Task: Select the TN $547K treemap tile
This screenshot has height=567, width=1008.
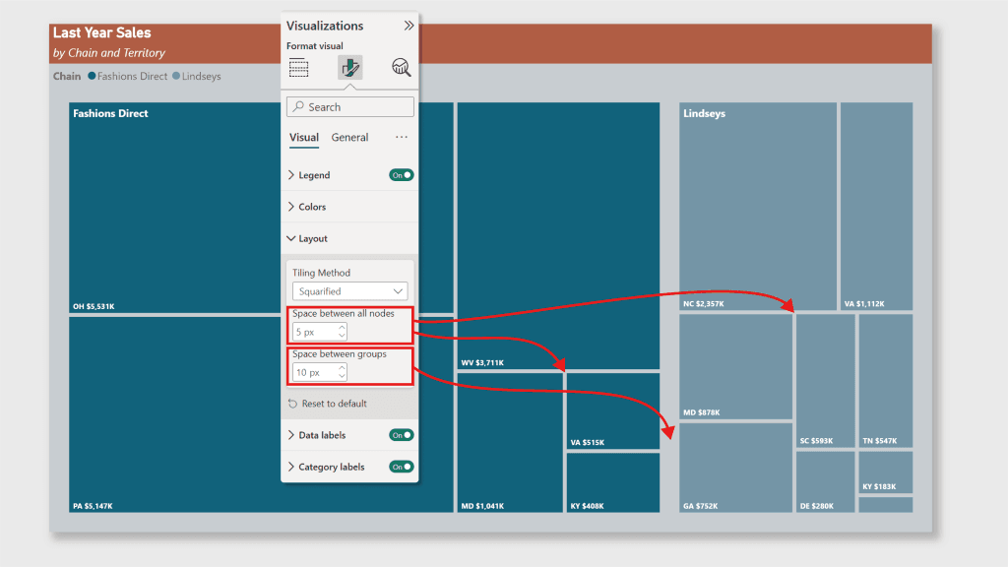Action: (885, 381)
